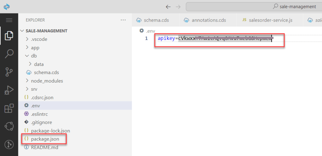Collapse the db folder
Viewport: 322px width, 156px height.
click(34, 56)
